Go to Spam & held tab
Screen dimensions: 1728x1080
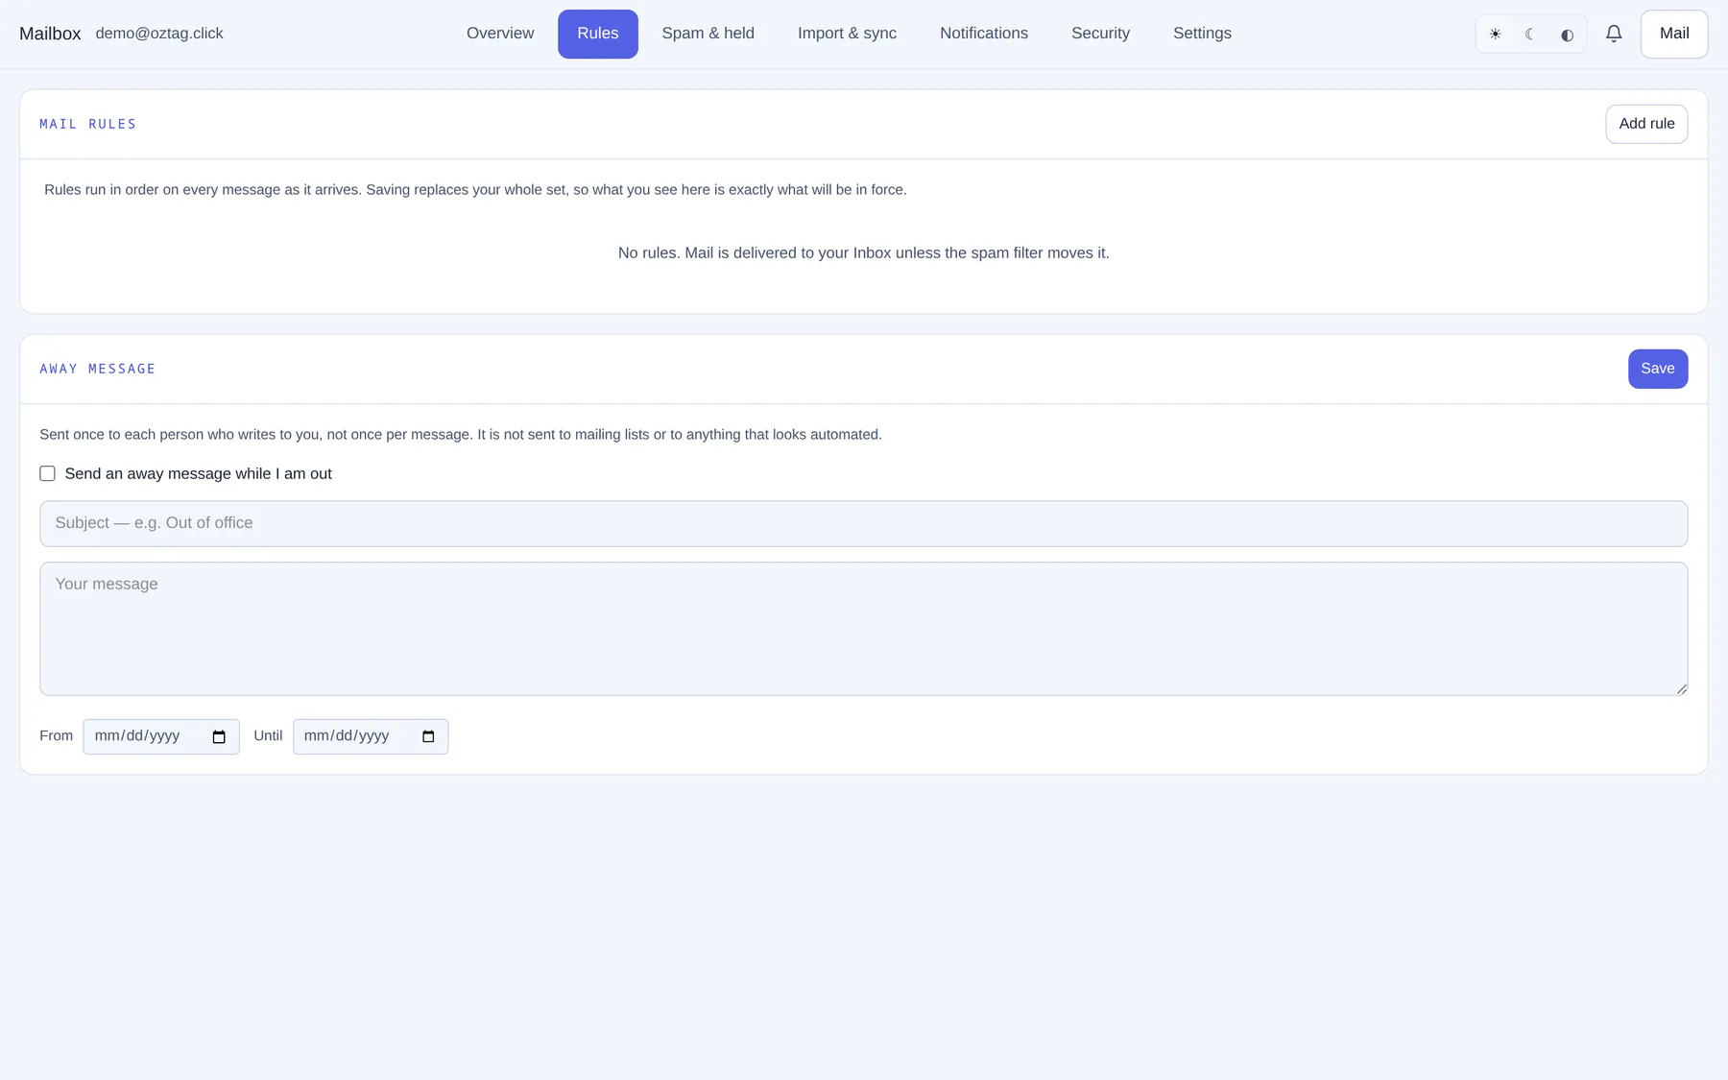click(x=708, y=34)
